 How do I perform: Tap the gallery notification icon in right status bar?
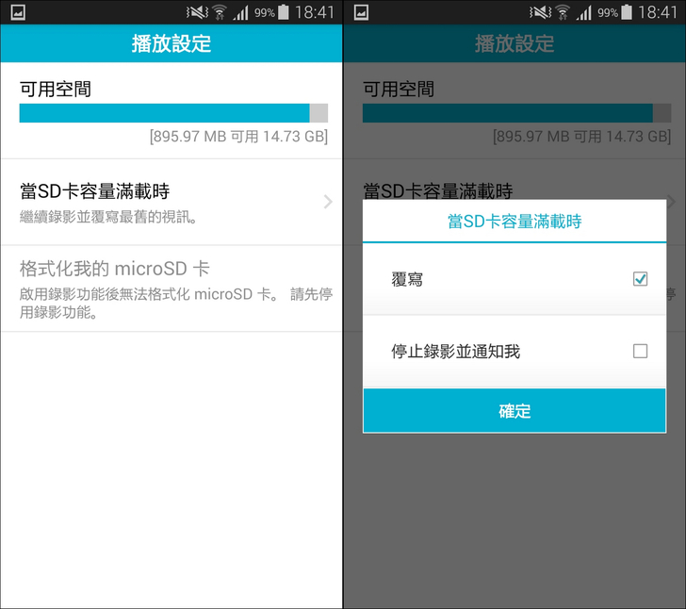pyautogui.click(x=361, y=12)
